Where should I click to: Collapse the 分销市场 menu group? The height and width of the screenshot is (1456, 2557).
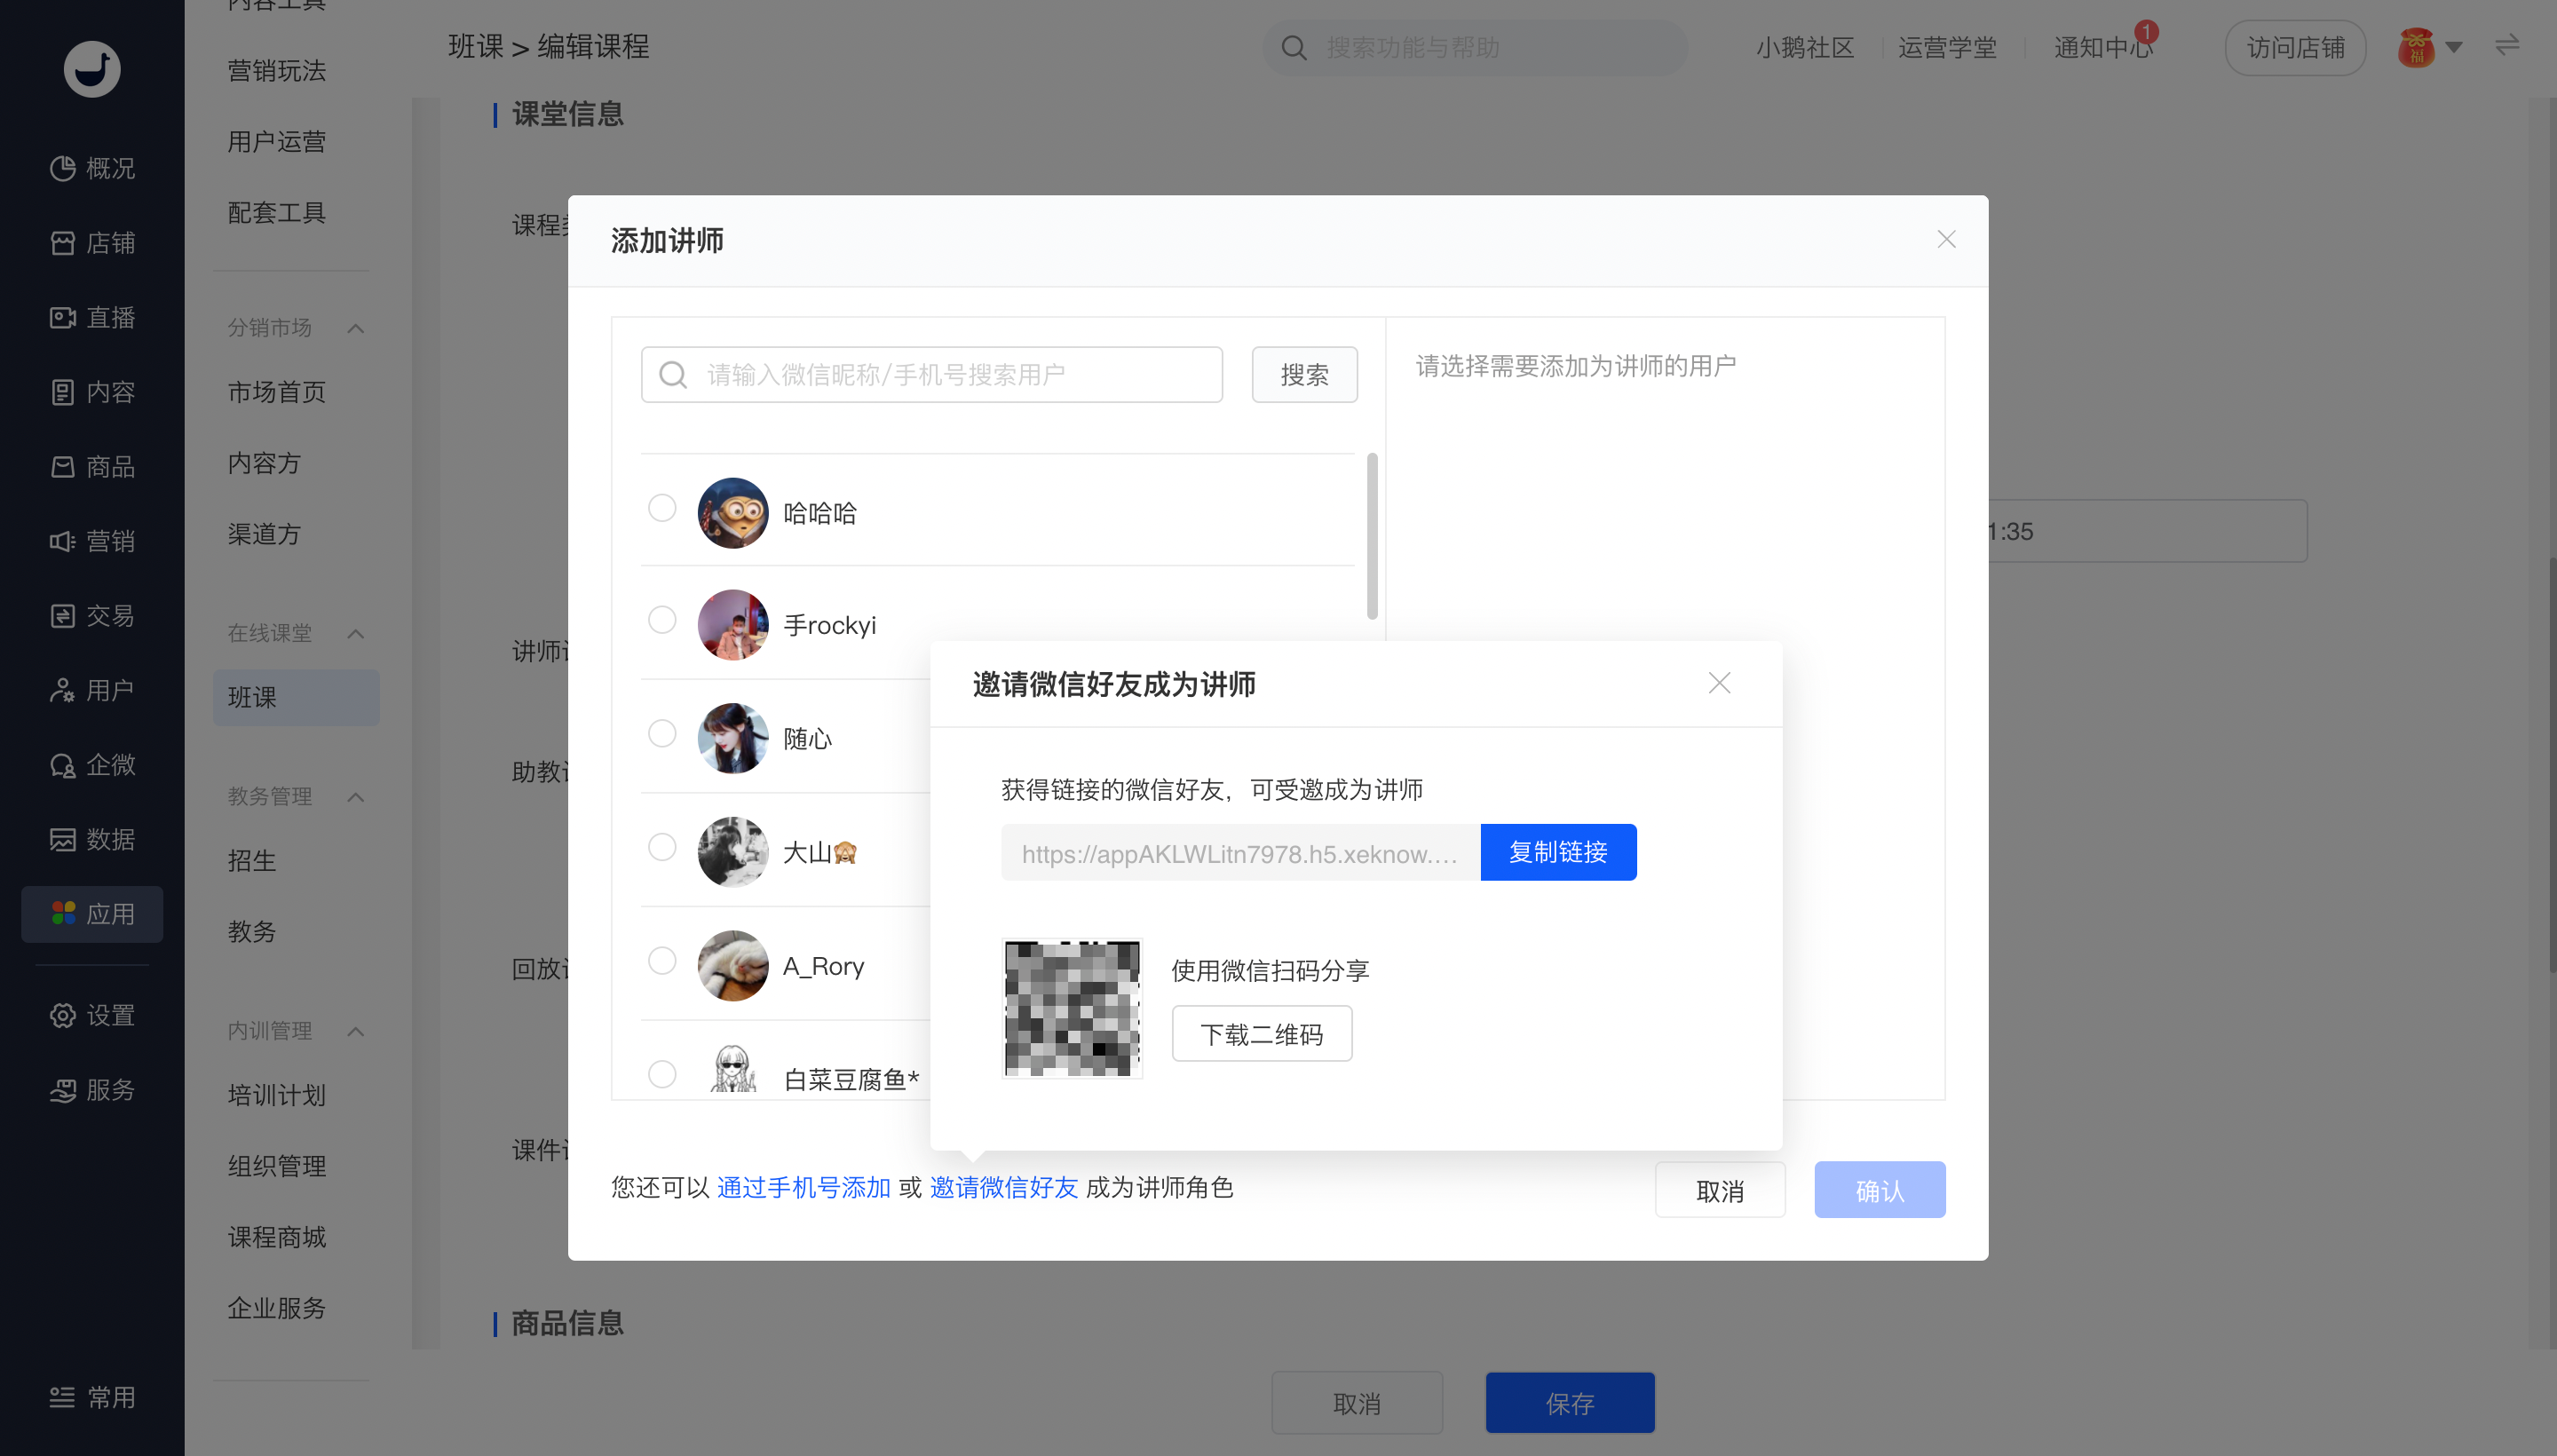[x=356, y=328]
